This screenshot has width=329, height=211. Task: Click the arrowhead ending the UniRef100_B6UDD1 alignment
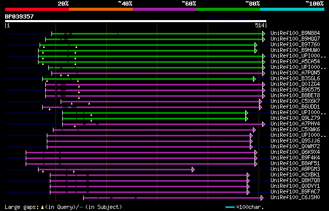click(261, 107)
